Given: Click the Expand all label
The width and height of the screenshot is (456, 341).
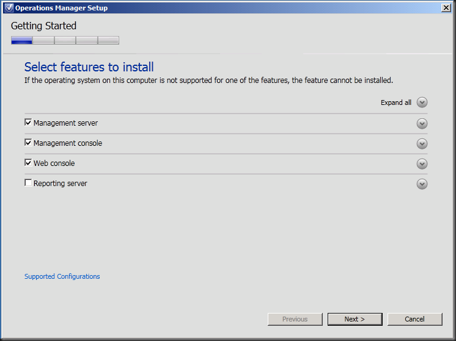Looking at the screenshot, I should pos(396,102).
